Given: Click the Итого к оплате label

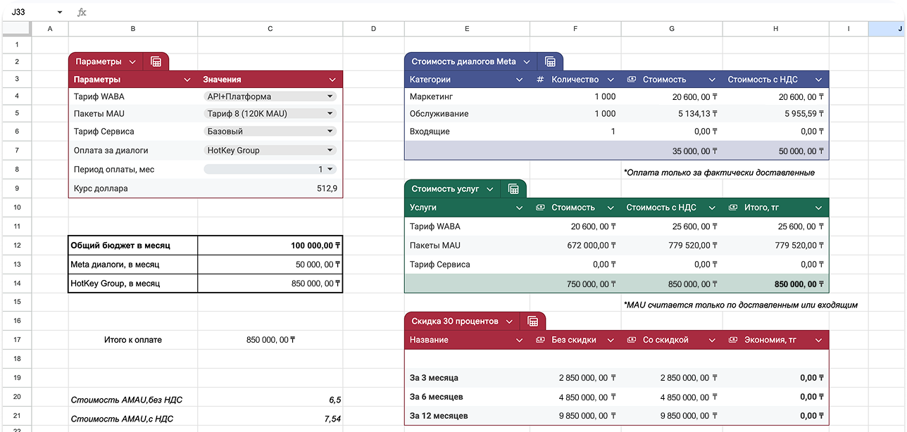Looking at the screenshot, I should (x=133, y=340).
